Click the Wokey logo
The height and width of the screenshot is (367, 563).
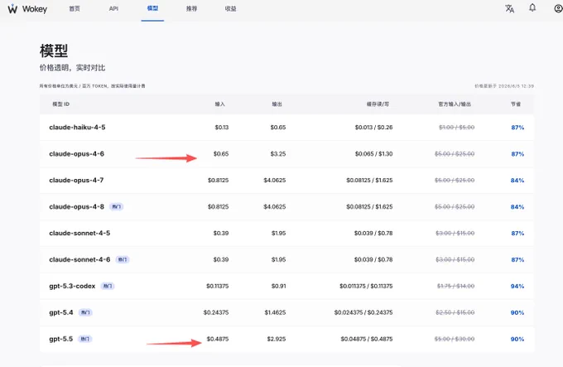pyautogui.click(x=12, y=8)
